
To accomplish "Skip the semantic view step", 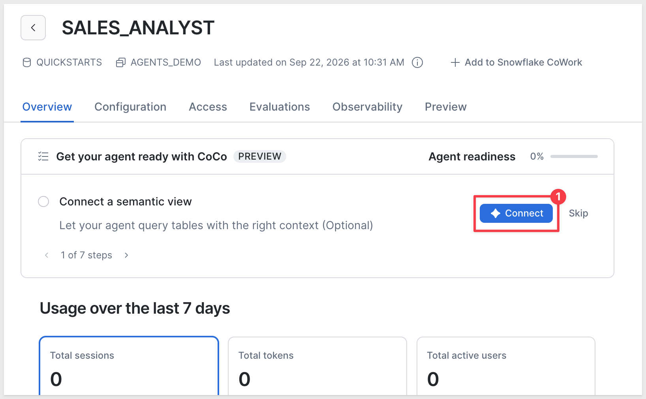I will pyautogui.click(x=578, y=213).
